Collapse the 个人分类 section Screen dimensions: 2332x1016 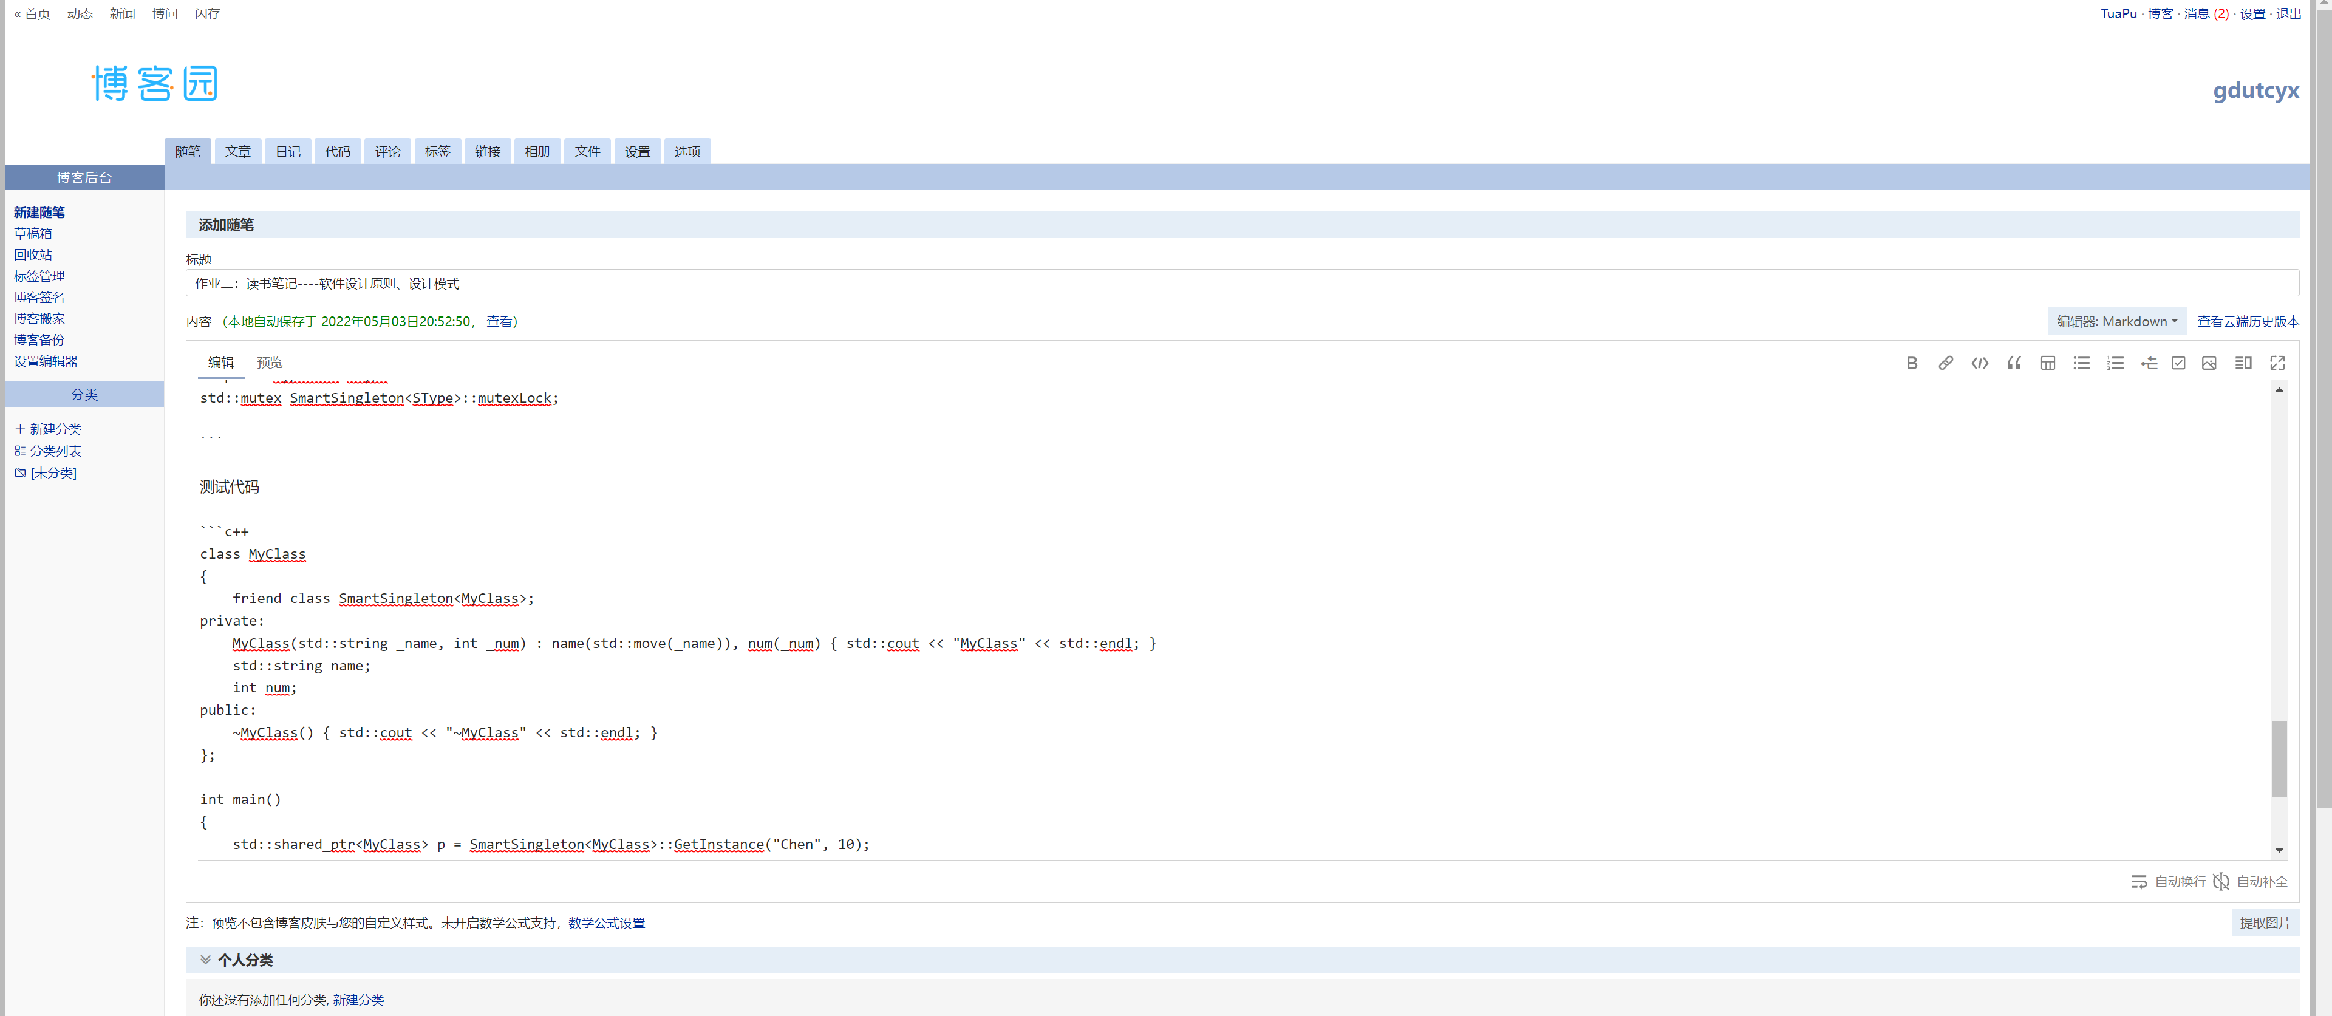click(205, 960)
